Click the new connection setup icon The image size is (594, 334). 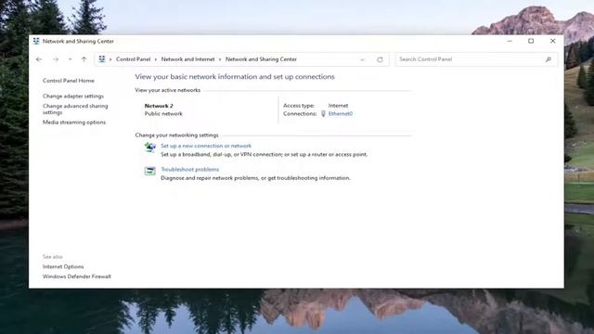point(150,147)
